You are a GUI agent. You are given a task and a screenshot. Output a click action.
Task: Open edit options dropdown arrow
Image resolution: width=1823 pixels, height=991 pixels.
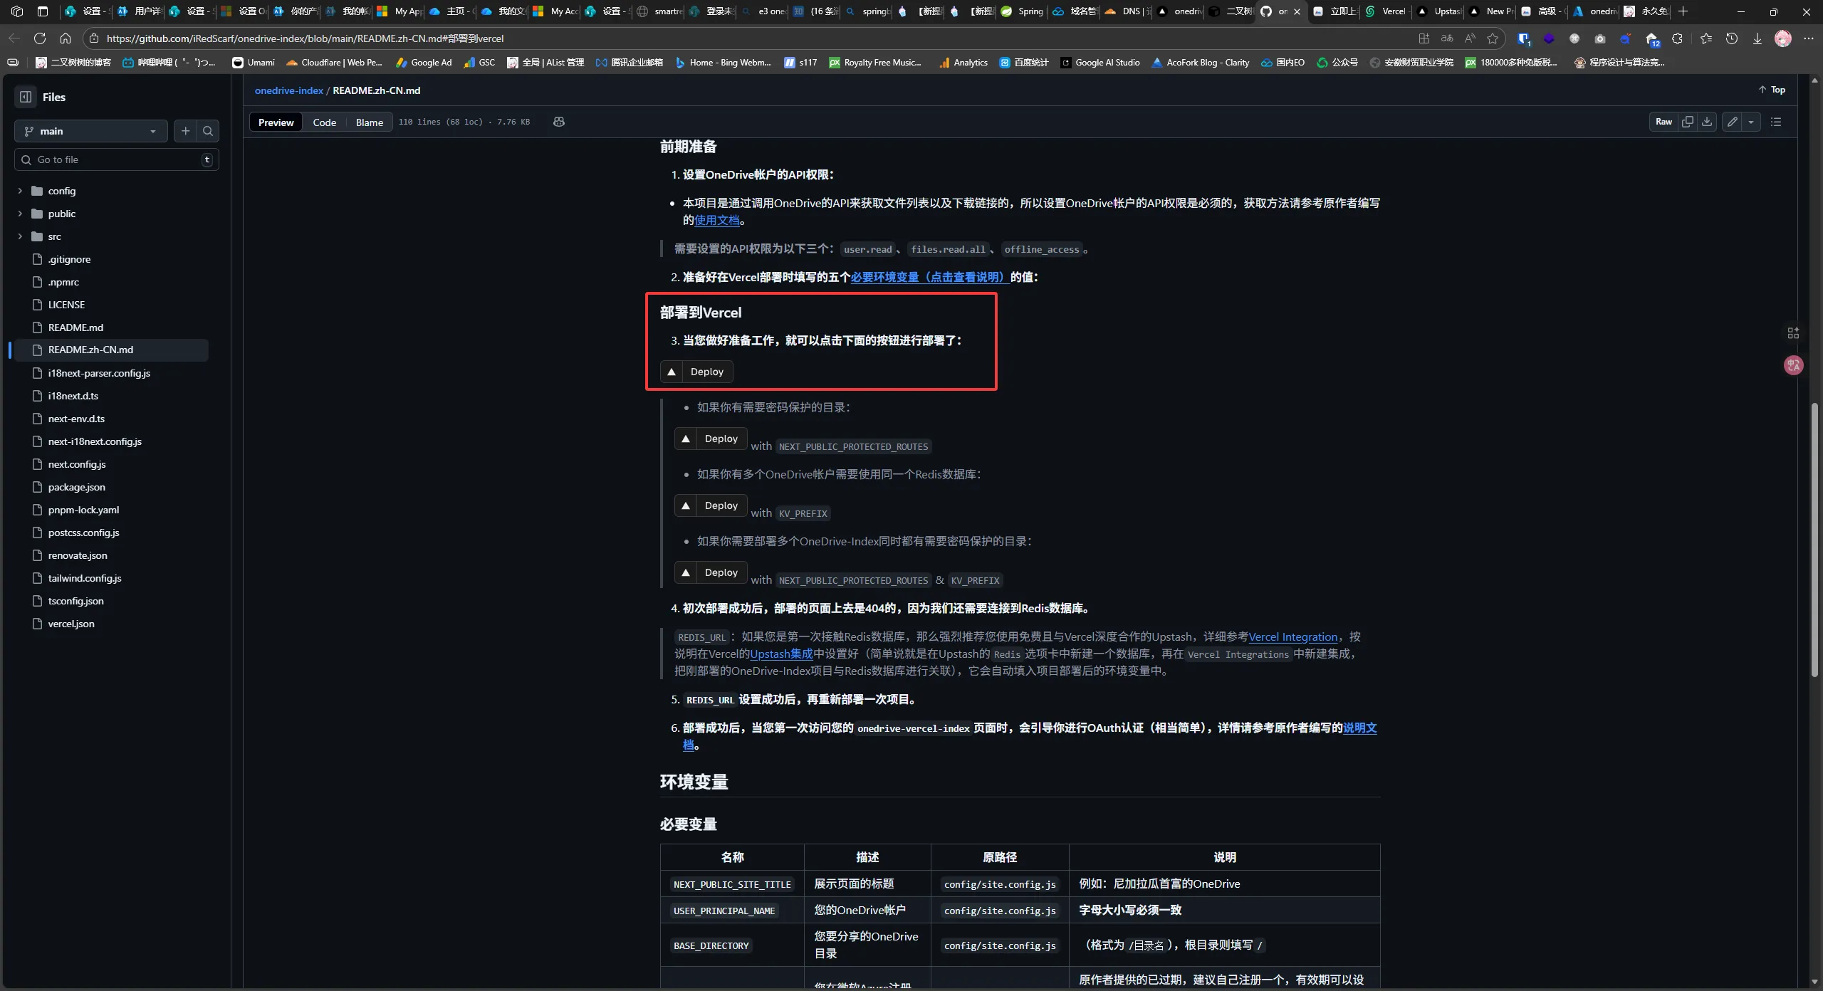click(x=1751, y=122)
